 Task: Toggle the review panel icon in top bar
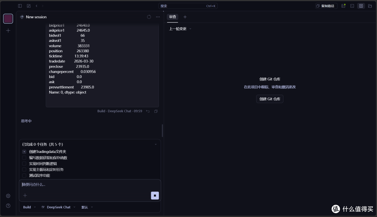click(x=361, y=6)
